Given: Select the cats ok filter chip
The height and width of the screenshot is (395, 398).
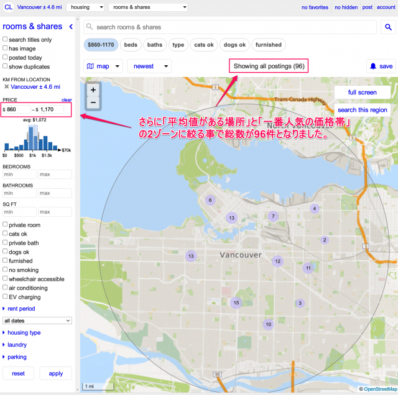Looking at the screenshot, I should 204,45.
